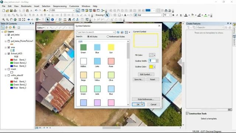Open the Catalog side tab
This screenshot has width=236, height=133.
pyautogui.click(x=235, y=28)
